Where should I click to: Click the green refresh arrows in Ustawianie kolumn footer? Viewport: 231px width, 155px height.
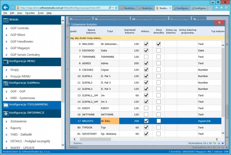tap(214, 143)
